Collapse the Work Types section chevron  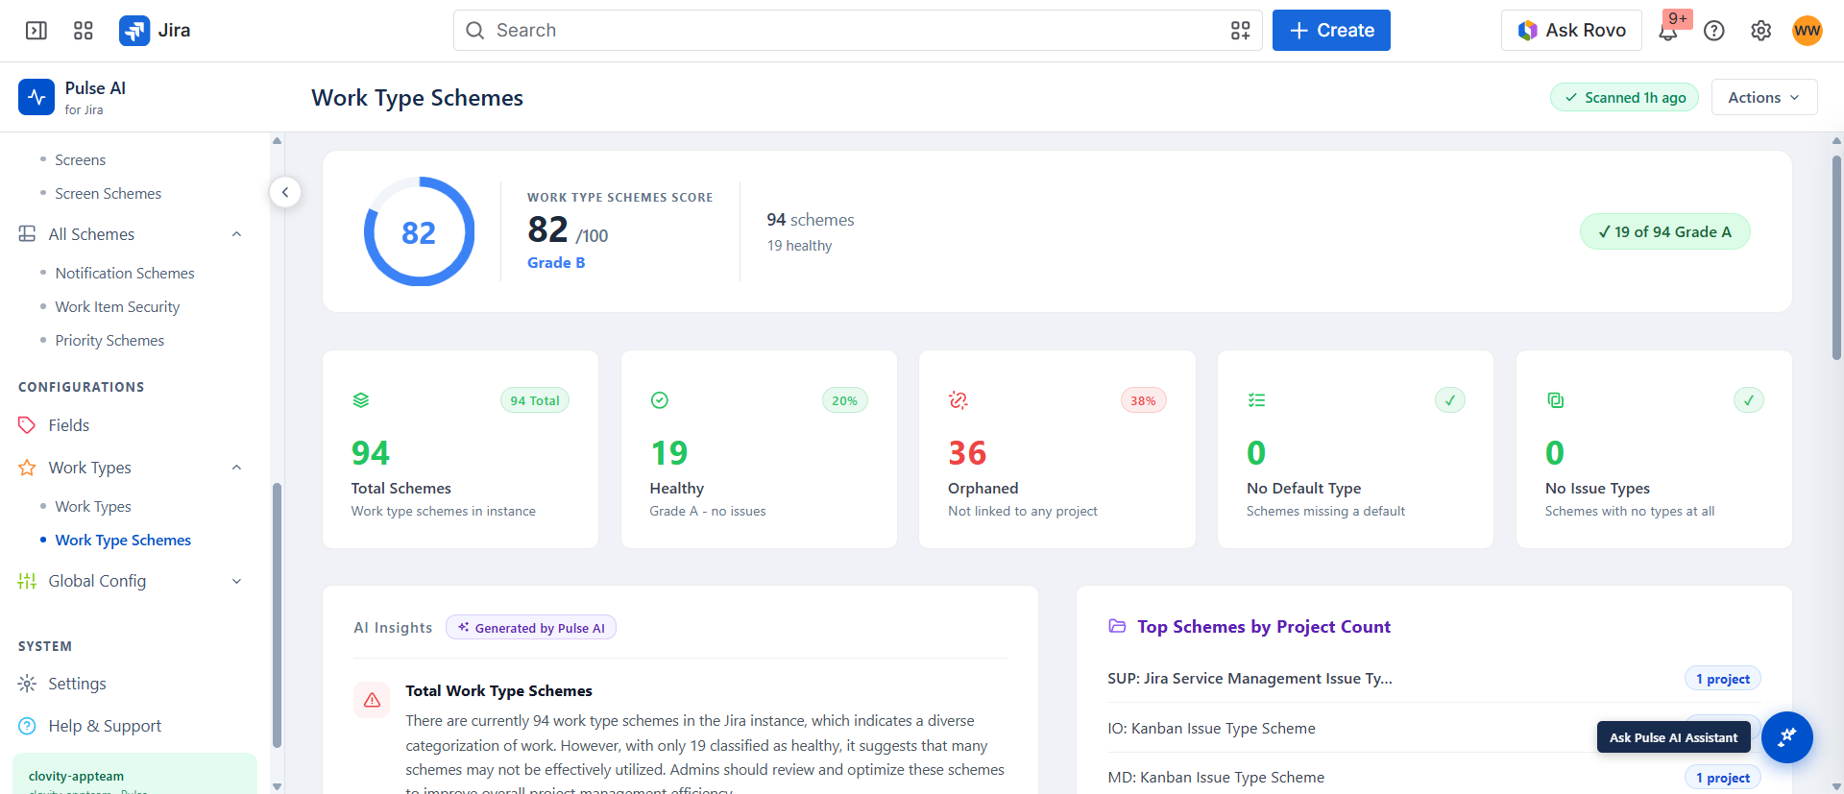236,468
